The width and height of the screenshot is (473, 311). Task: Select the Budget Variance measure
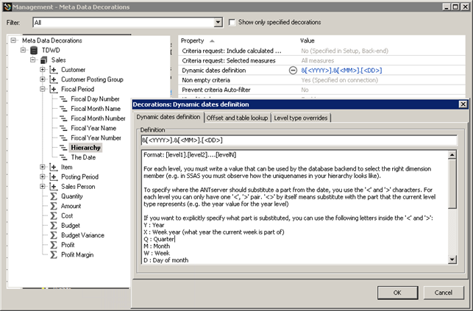coord(82,235)
